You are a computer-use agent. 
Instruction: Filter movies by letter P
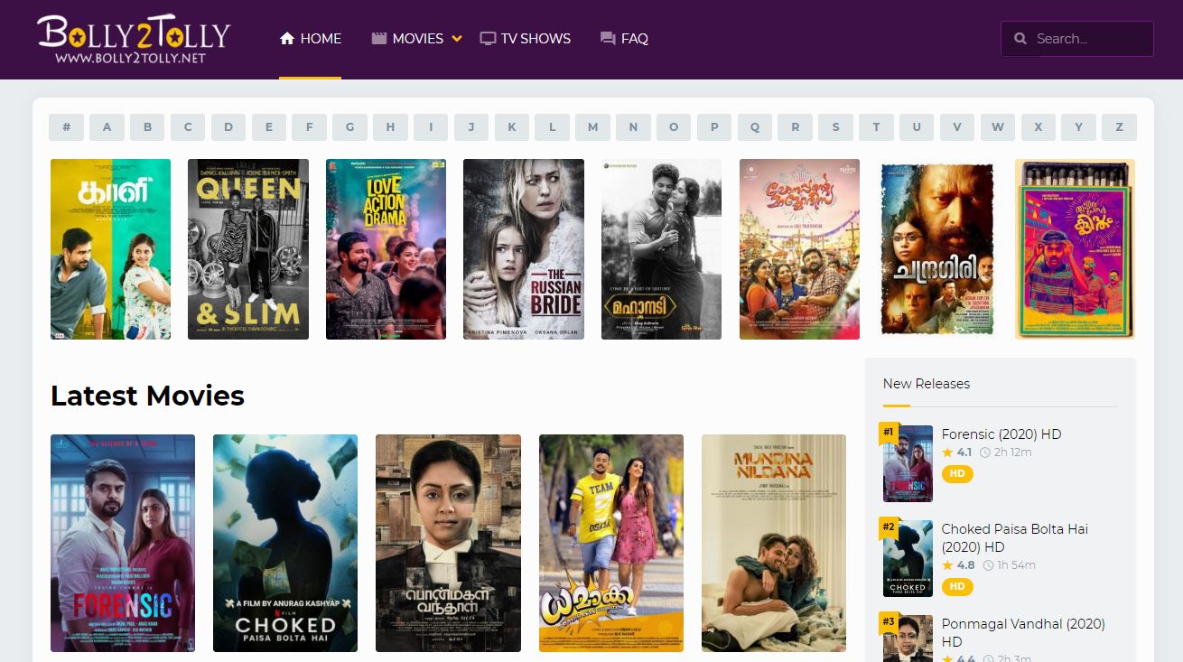(x=714, y=127)
